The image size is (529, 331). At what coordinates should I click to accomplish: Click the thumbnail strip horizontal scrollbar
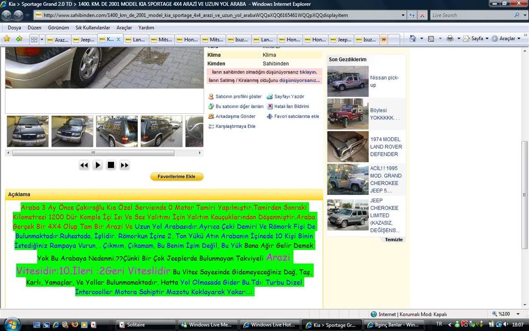point(93,153)
